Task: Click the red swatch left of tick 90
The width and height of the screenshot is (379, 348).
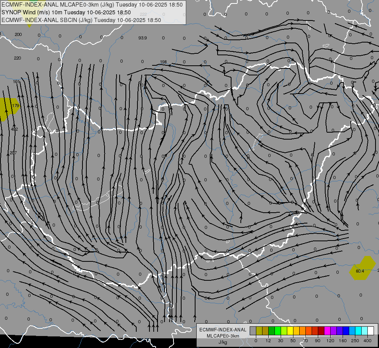Action: point(315,331)
